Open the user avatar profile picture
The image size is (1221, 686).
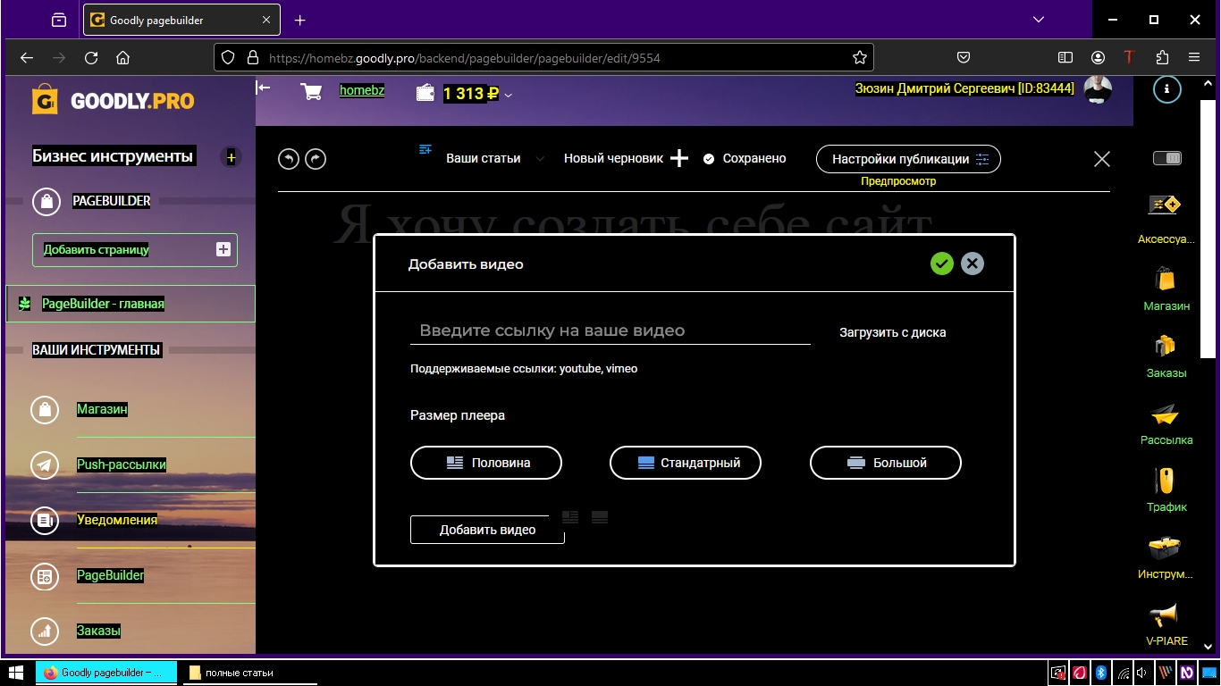click(1098, 90)
